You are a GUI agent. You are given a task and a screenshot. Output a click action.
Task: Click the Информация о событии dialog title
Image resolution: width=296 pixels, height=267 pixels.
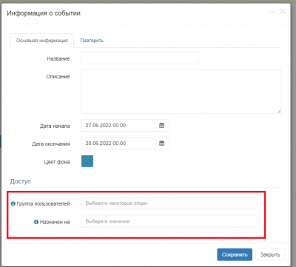pyautogui.click(x=44, y=13)
